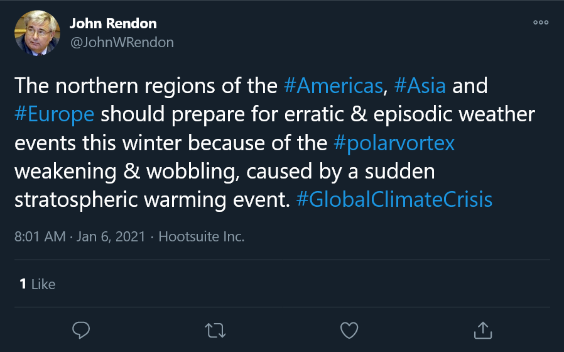Open the #GlobalClimateCrisis hashtag
Screen dimensions: 564x352
coord(394,199)
